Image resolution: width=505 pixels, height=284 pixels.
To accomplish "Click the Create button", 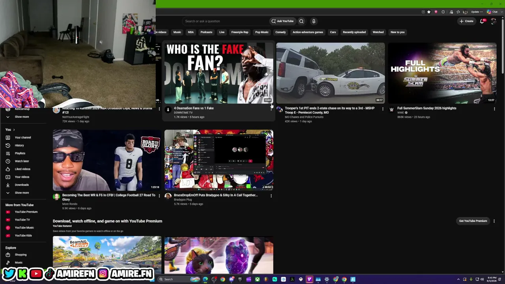I will (467, 21).
